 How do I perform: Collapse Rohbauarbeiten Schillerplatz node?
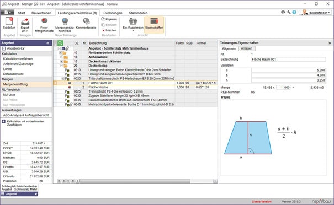(x=60, y=53)
